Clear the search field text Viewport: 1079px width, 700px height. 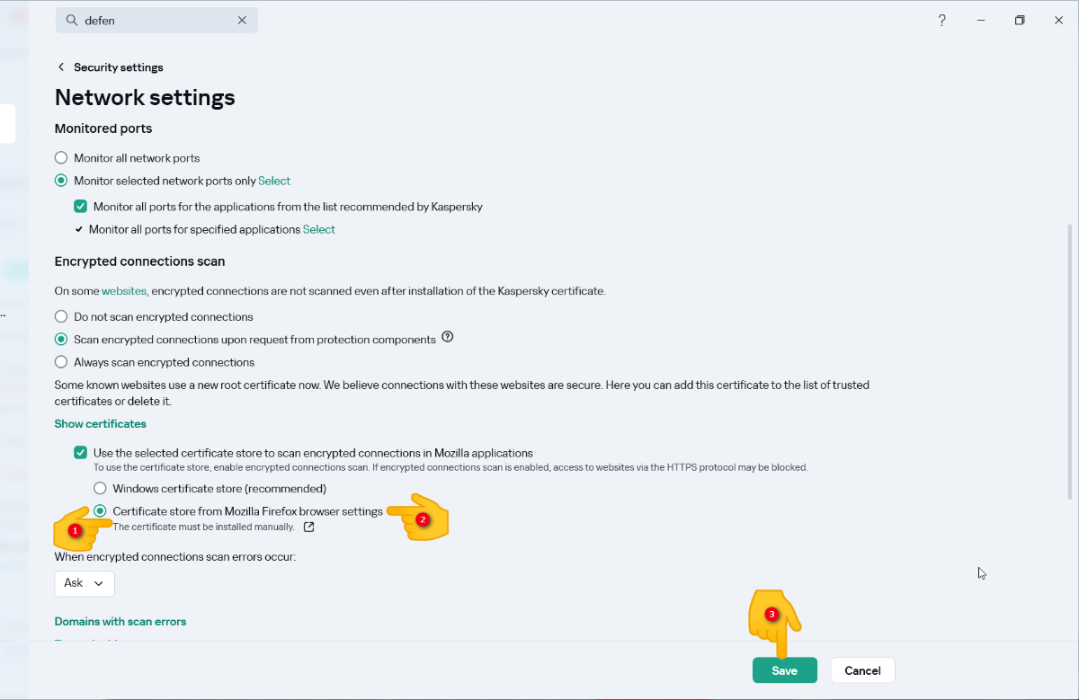click(x=242, y=21)
